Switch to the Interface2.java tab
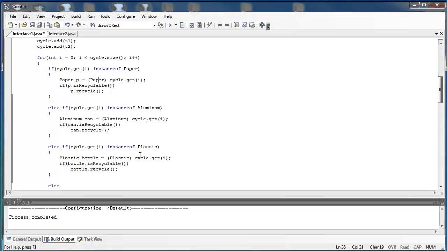447x251 pixels. [x=62, y=34]
